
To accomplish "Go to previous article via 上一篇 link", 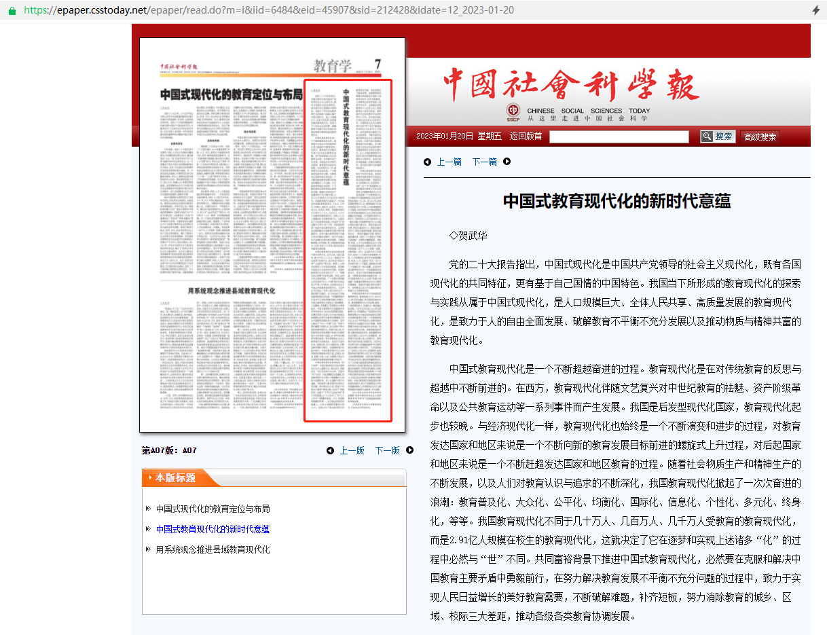I will 449,162.
